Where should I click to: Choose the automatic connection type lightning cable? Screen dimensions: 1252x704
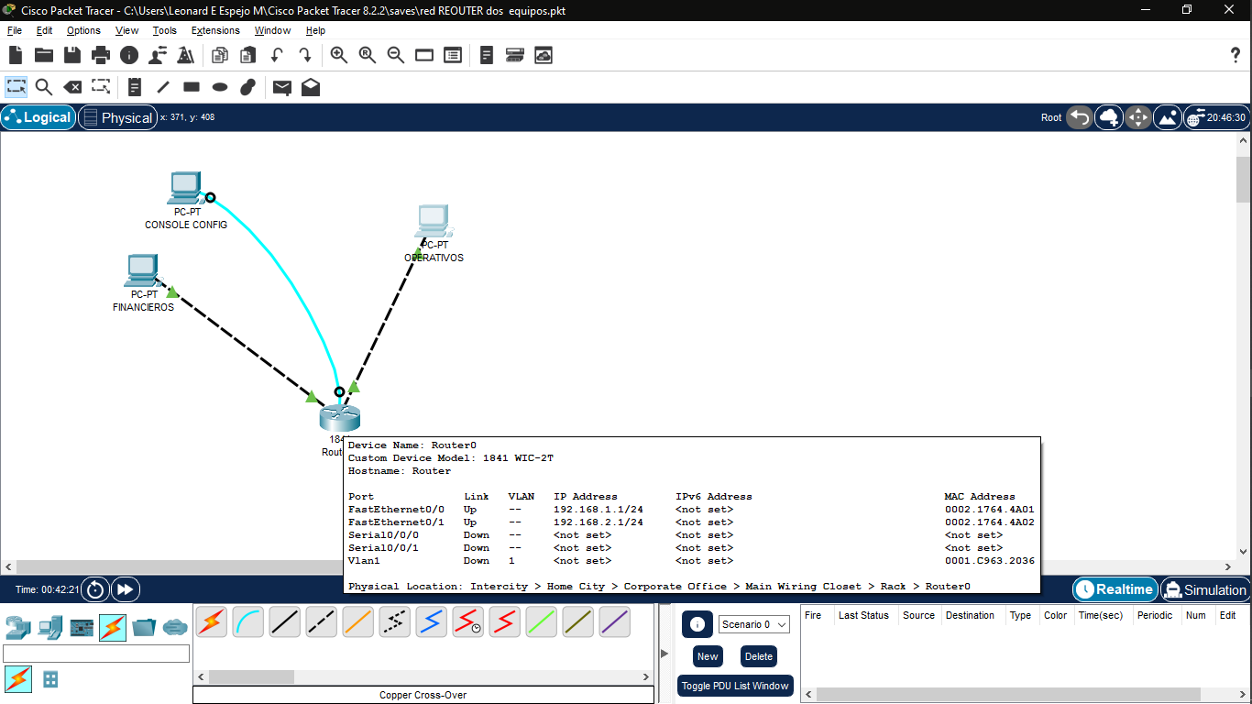click(x=212, y=622)
